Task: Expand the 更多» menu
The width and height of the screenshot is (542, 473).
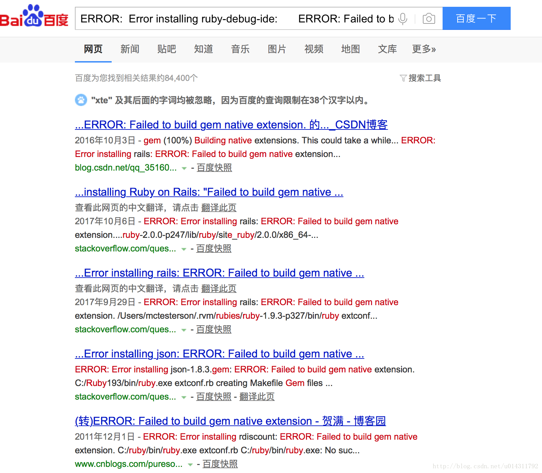Action: (x=424, y=49)
